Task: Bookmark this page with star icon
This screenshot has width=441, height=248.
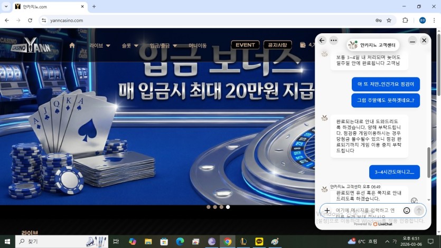Action: pos(389,20)
